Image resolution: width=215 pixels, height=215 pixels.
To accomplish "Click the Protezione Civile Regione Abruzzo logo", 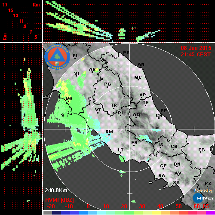I will (57, 57).
